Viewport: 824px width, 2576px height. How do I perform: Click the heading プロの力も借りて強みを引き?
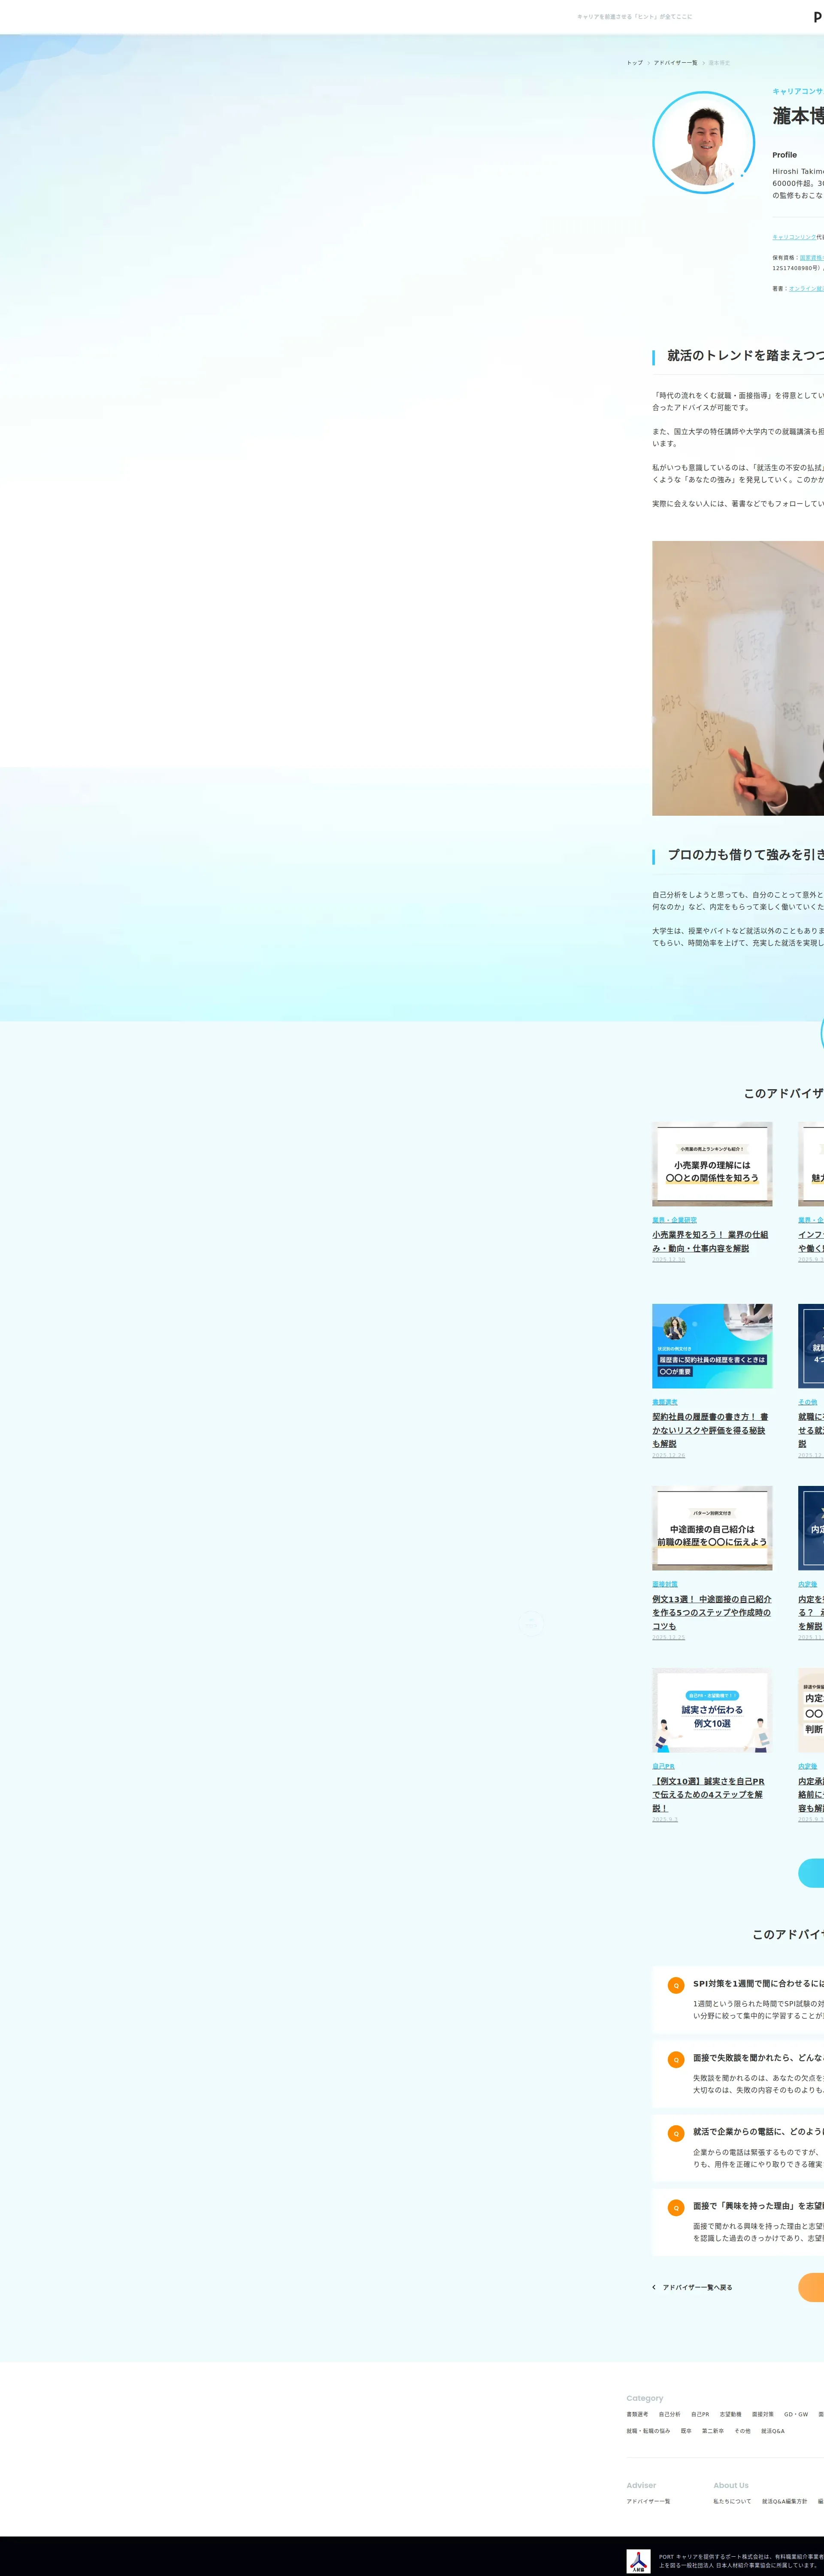(745, 855)
